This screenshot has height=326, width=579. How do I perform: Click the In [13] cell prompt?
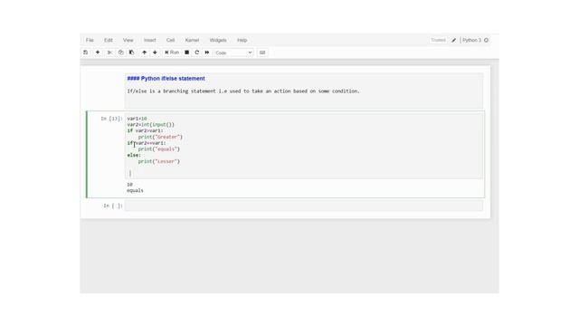point(111,119)
